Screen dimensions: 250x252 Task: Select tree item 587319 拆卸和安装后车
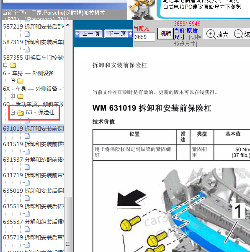coord(34,42)
